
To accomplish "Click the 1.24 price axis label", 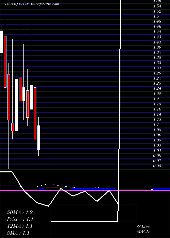I will click(x=157, y=89).
